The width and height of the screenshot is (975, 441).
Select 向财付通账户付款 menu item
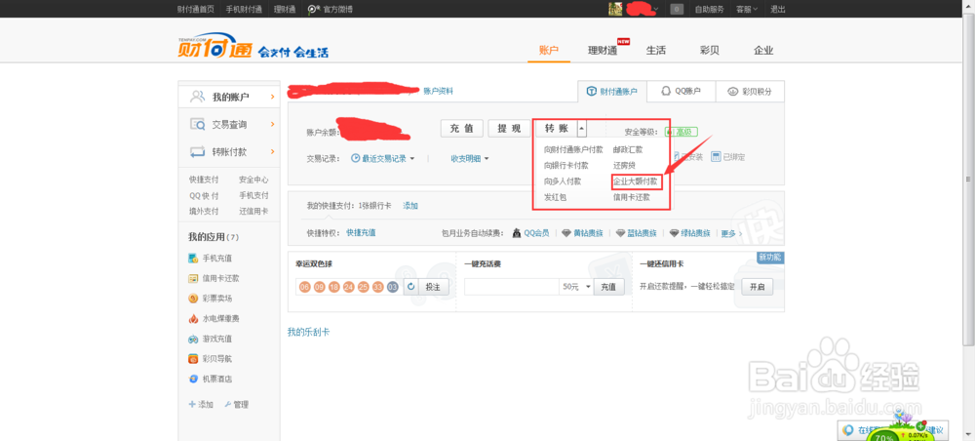[573, 150]
